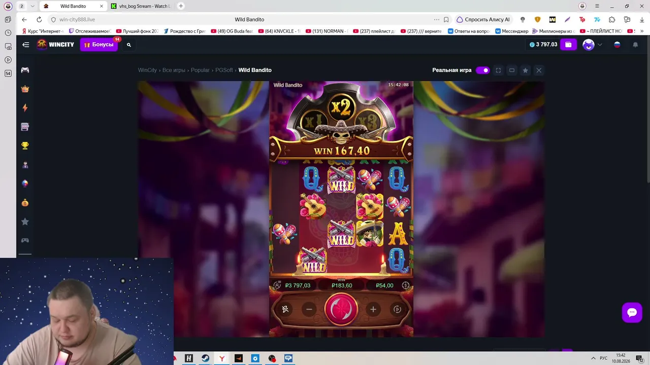Open the Бонусы bonuses button
Screen dimensions: 650x365
pyautogui.click(x=99, y=45)
